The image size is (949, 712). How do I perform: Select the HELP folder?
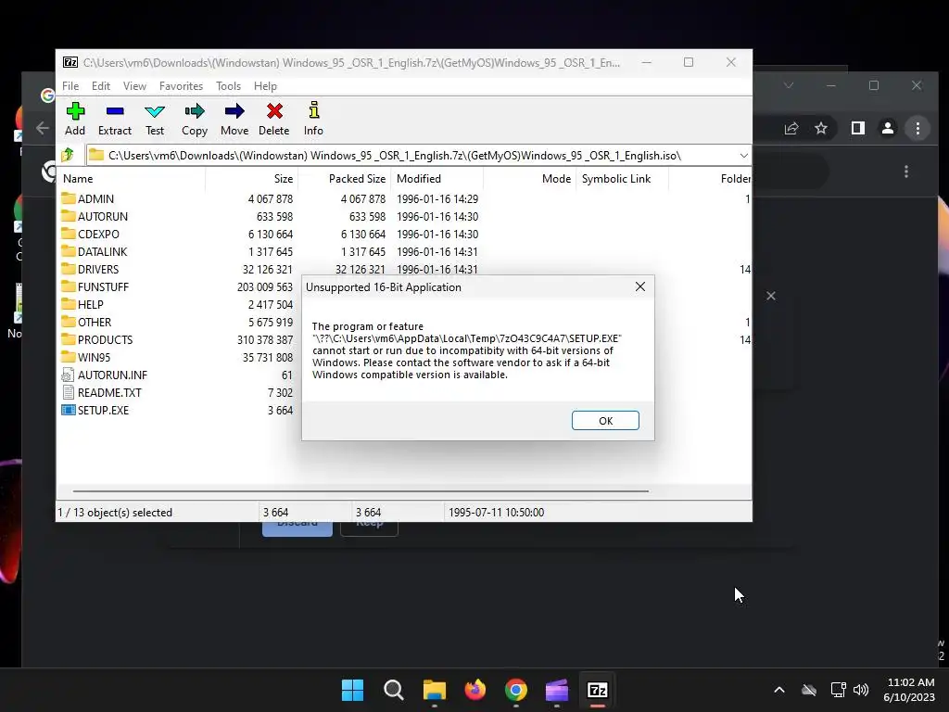[x=90, y=304]
